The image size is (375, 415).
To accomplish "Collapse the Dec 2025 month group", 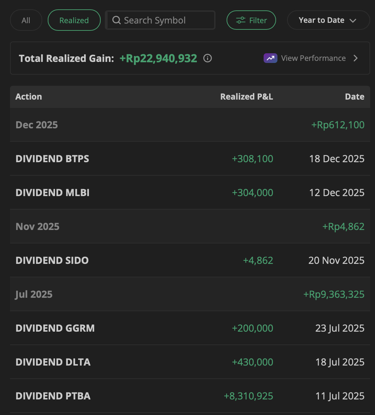I will coord(37,125).
